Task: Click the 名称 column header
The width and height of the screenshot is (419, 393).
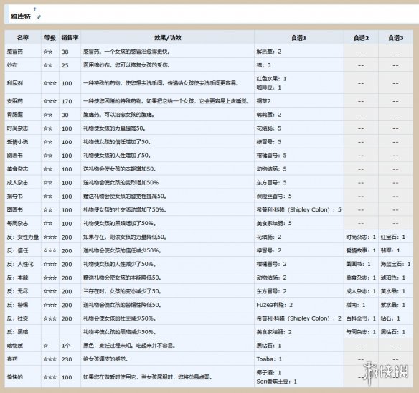Action: coord(23,38)
